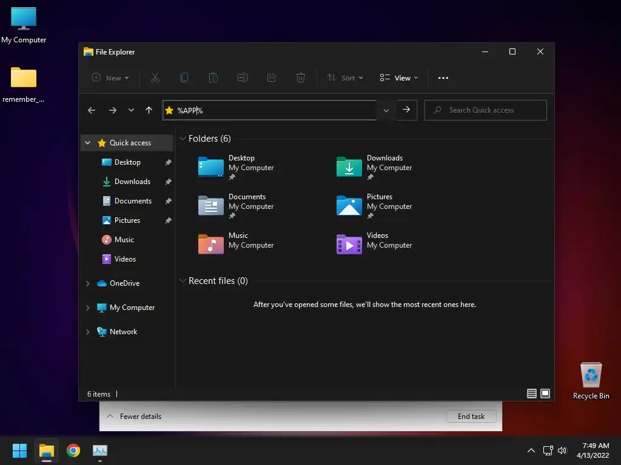The width and height of the screenshot is (621, 465).
Task: Go back with the left arrow
Action: (x=92, y=110)
